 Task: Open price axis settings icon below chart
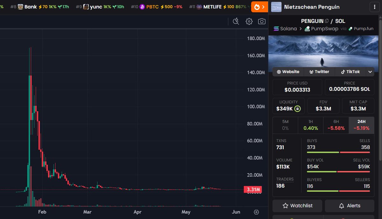coord(257,212)
